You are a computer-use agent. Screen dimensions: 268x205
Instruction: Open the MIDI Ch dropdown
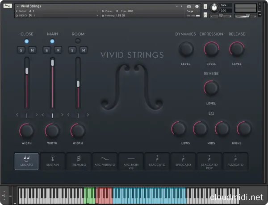point(57,16)
